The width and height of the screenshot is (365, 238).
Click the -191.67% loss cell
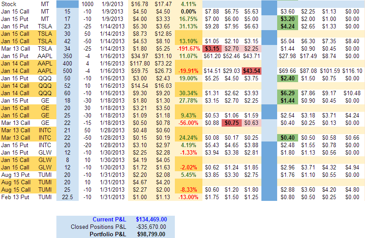point(188,48)
